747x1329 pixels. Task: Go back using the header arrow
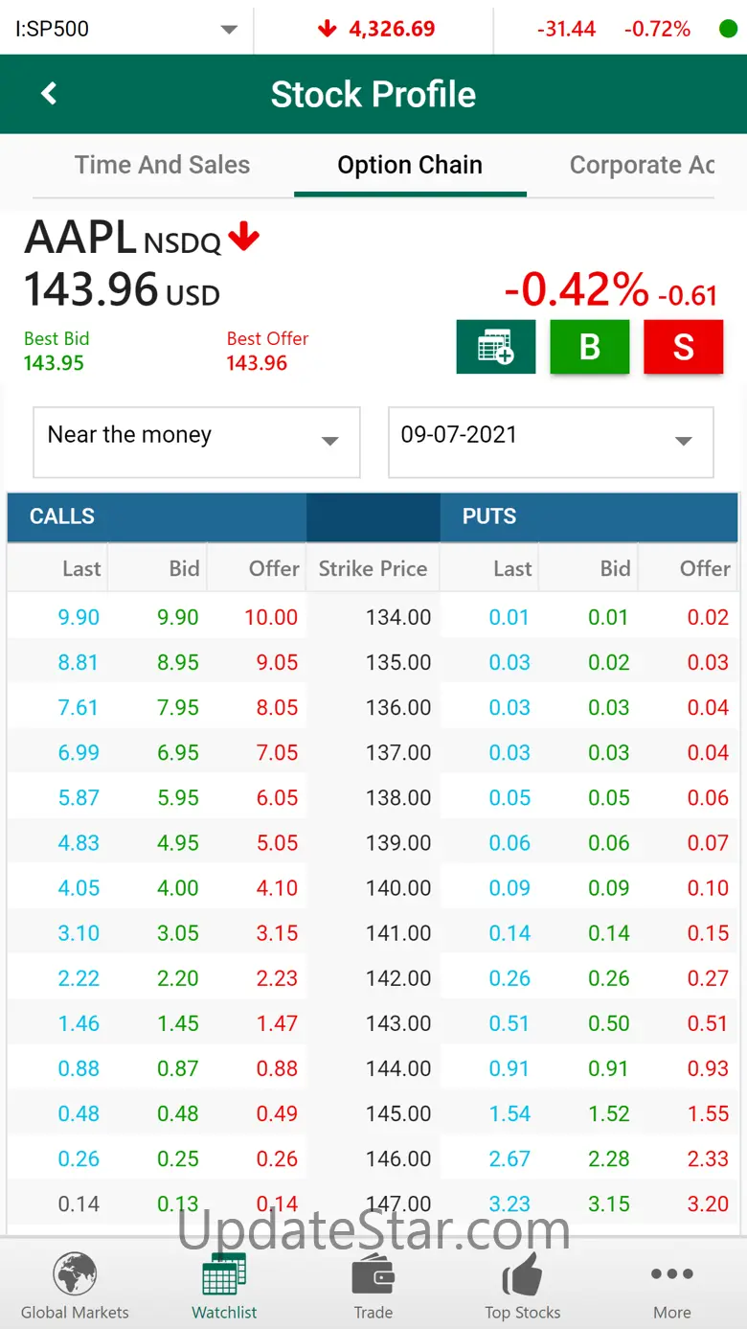point(49,94)
